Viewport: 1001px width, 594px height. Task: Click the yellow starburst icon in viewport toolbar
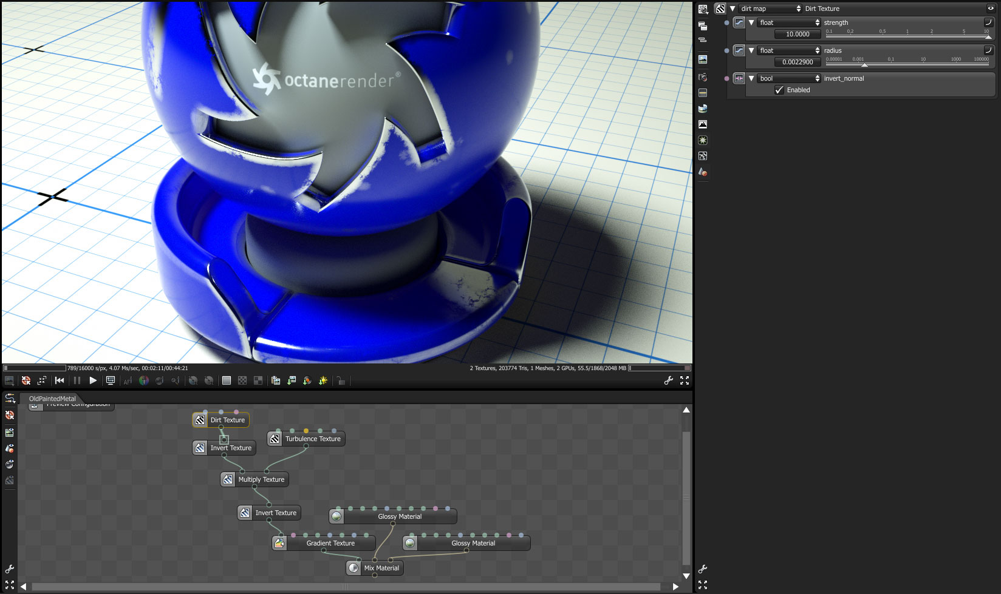coord(323,380)
